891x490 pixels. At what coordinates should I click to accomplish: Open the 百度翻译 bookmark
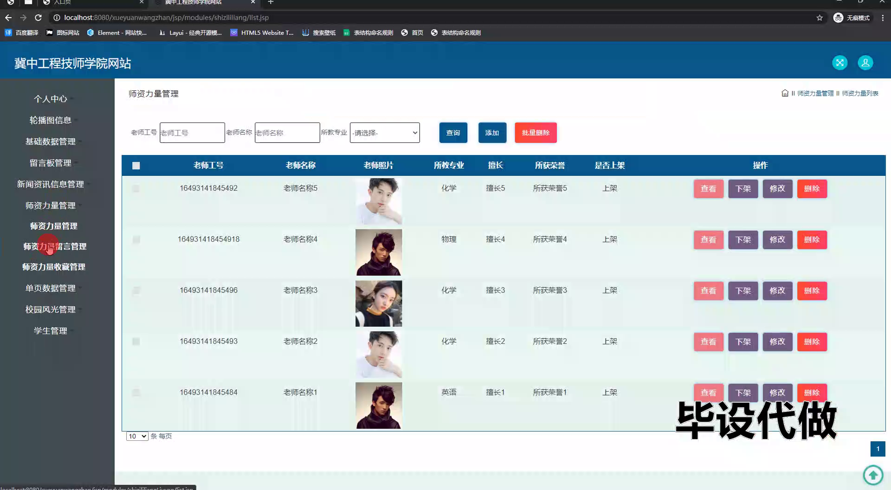pos(21,32)
